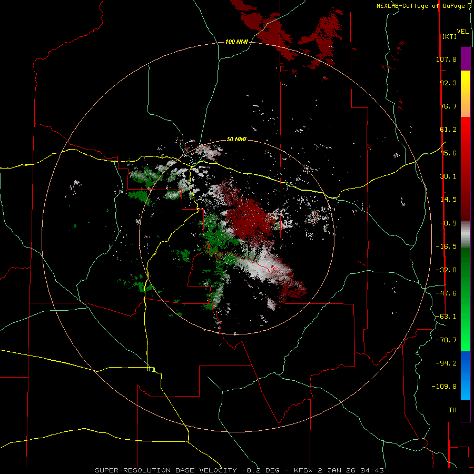
Task: Click the 30.1 scale value
Action: click(x=448, y=176)
